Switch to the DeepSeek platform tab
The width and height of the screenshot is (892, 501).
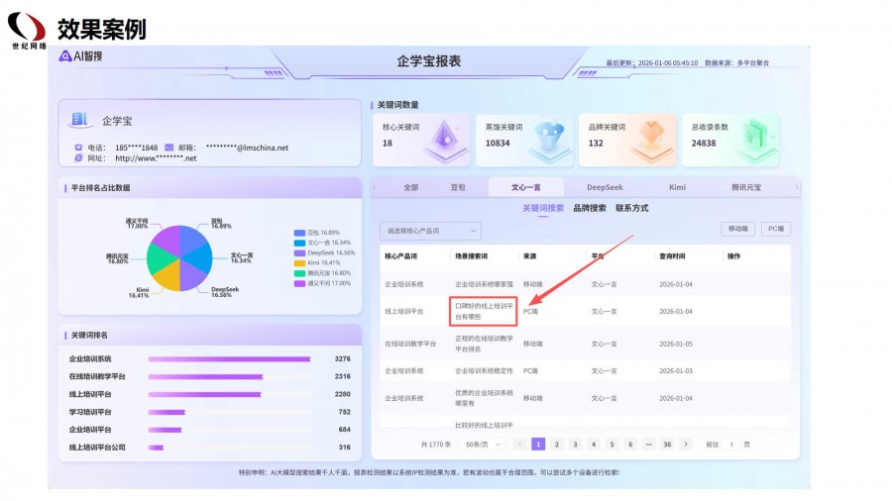click(x=604, y=187)
